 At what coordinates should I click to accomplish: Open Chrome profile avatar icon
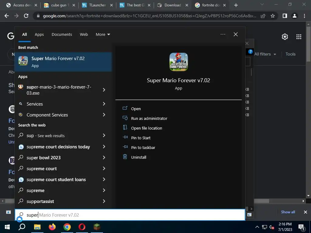click(x=295, y=16)
